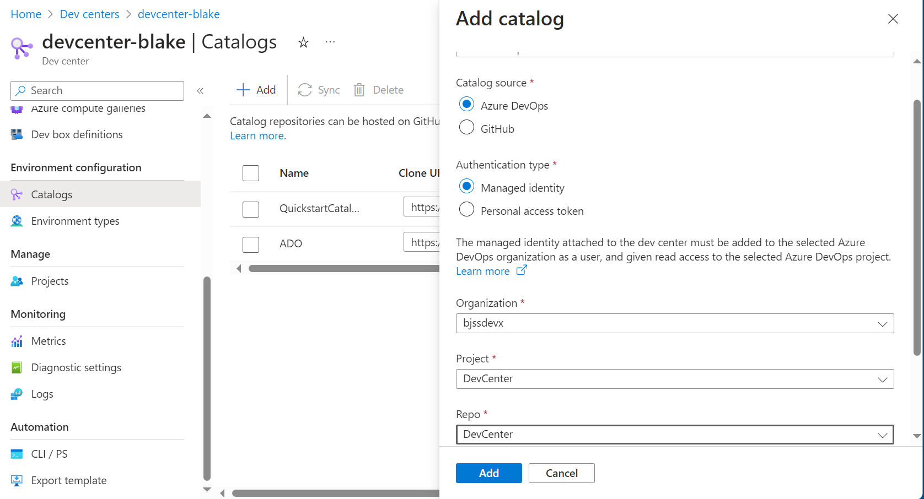Choose Managed identity authentication
This screenshot has height=499, width=924.
pos(466,187)
